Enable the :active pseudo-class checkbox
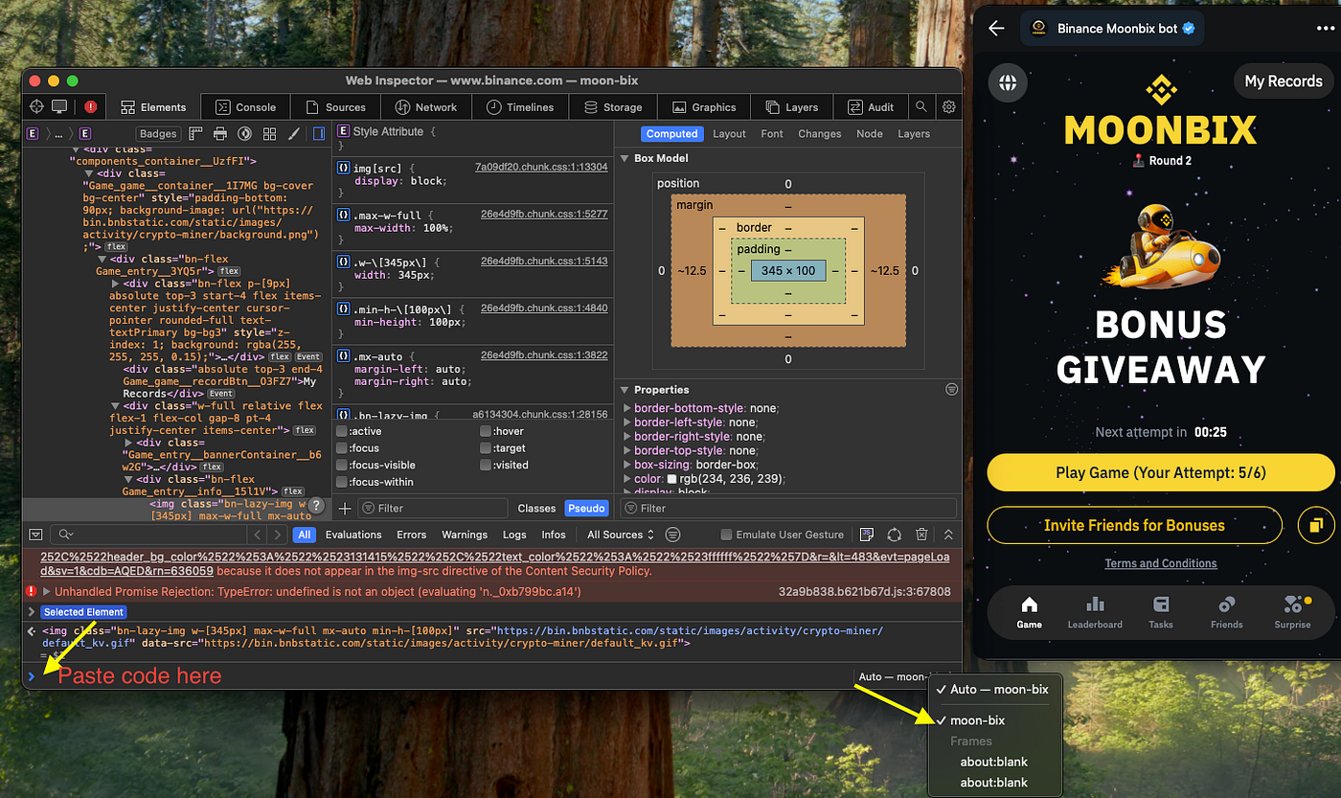This screenshot has width=1341, height=798. click(342, 431)
